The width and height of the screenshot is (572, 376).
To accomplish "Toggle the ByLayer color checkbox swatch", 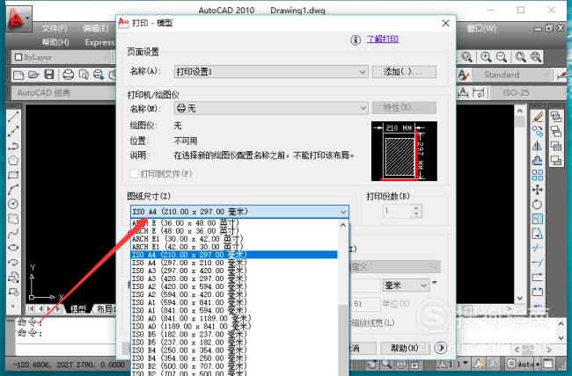I will (18, 57).
